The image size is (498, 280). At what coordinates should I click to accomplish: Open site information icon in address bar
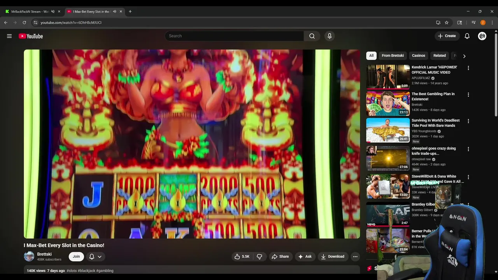35,23
